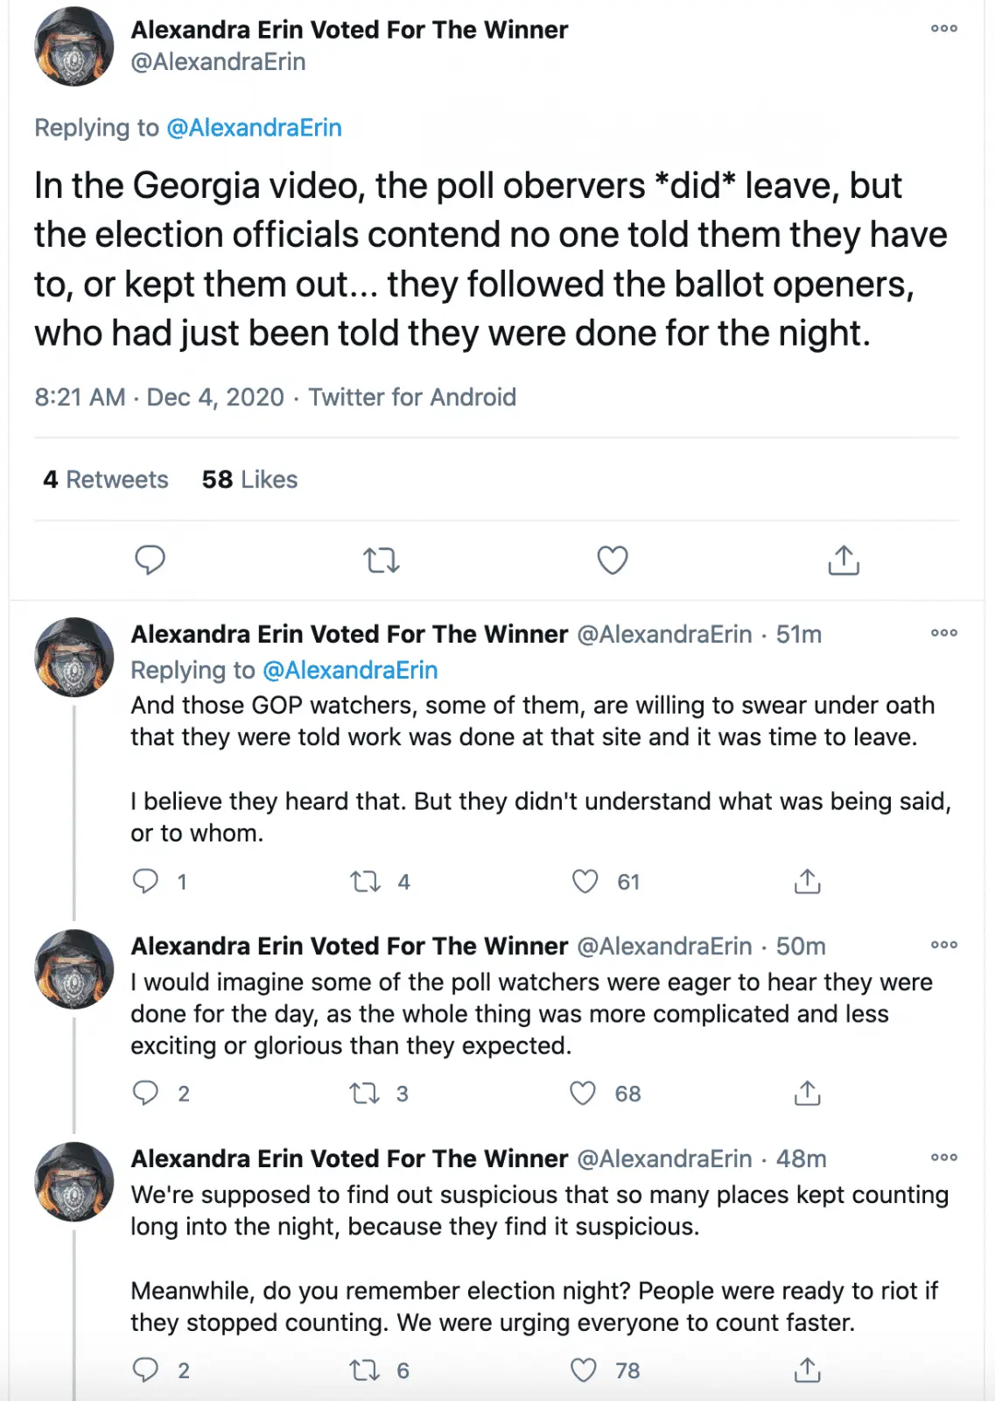Open the profile avatar on the main tweet

click(x=74, y=46)
